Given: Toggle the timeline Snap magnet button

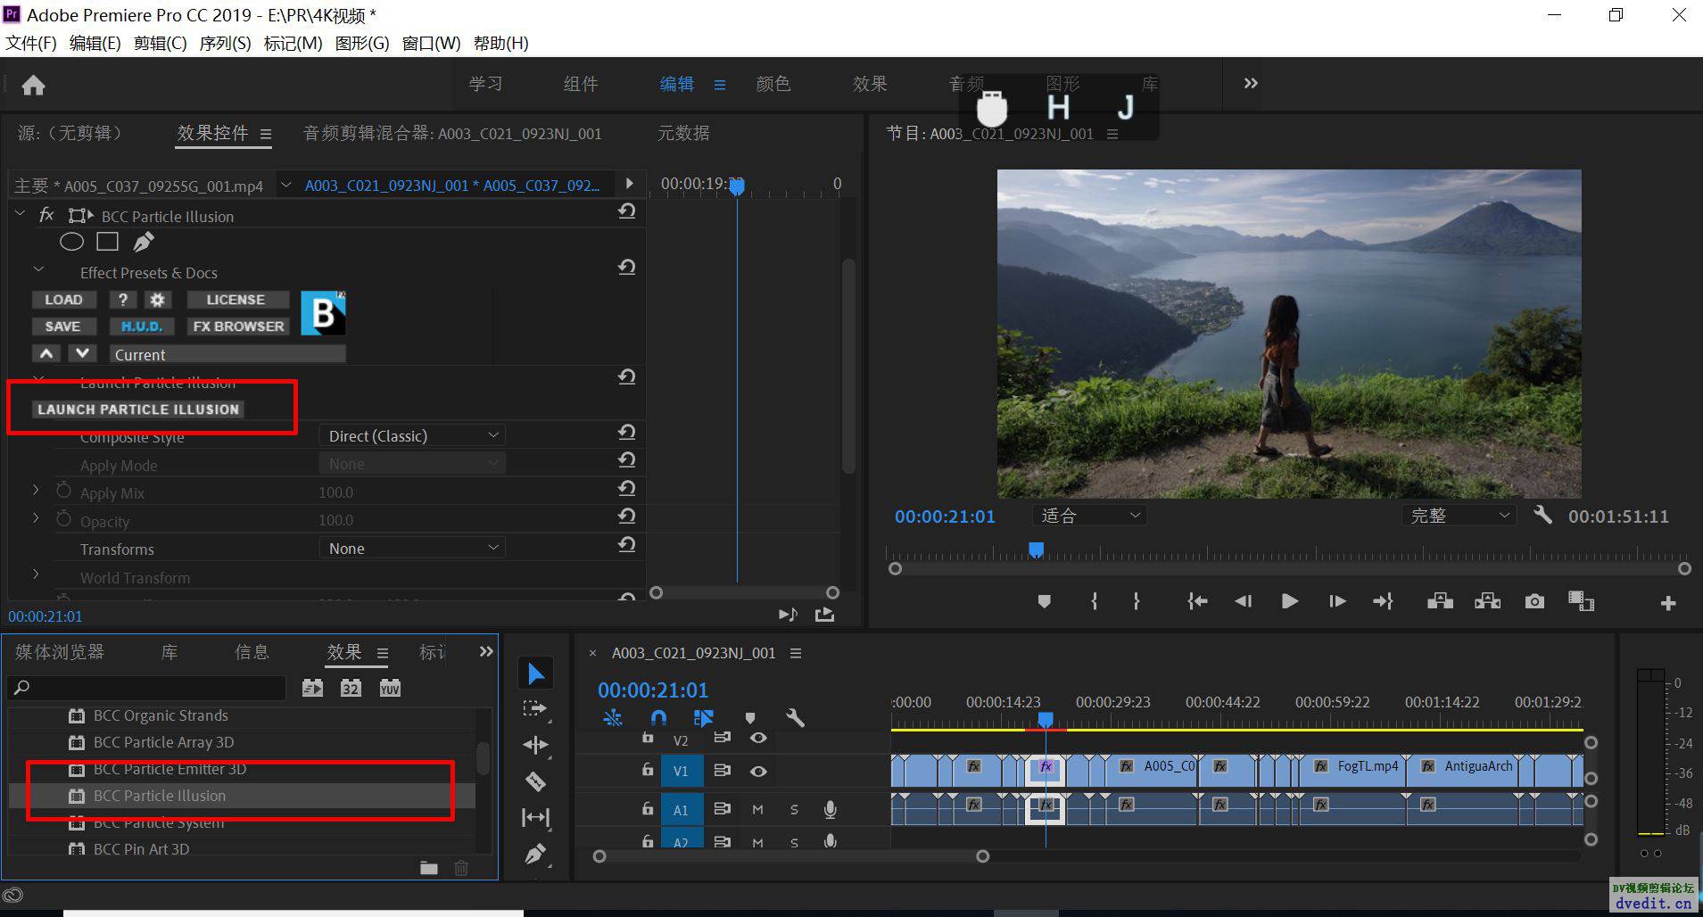Looking at the screenshot, I should pyautogui.click(x=658, y=717).
